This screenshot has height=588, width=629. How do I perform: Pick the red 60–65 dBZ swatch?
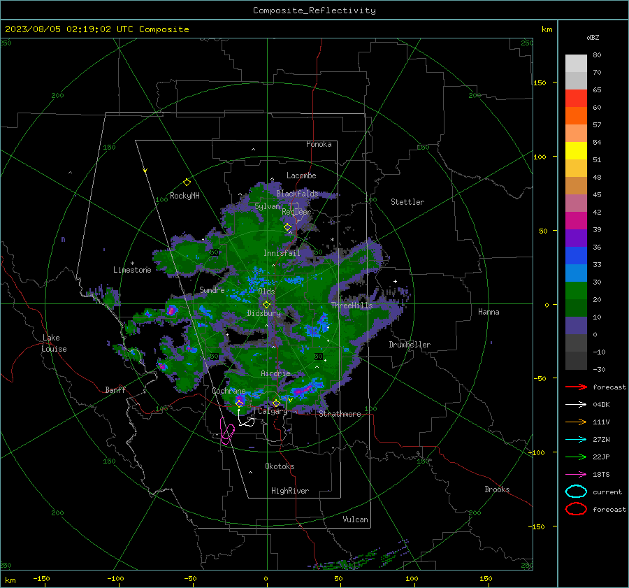(x=576, y=99)
